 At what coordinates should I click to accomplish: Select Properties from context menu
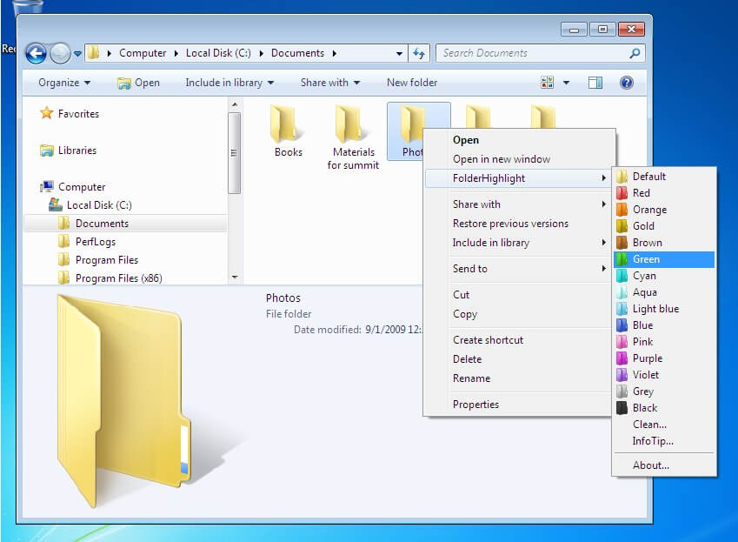coord(475,405)
